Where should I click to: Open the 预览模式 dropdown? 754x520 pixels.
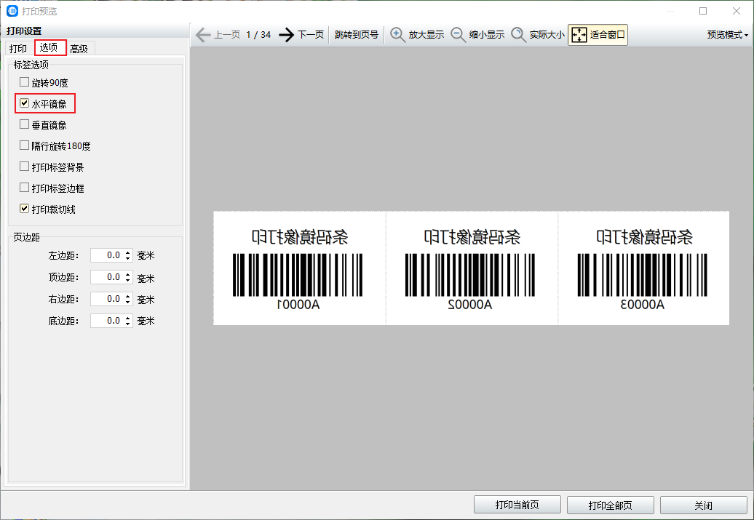tap(728, 35)
